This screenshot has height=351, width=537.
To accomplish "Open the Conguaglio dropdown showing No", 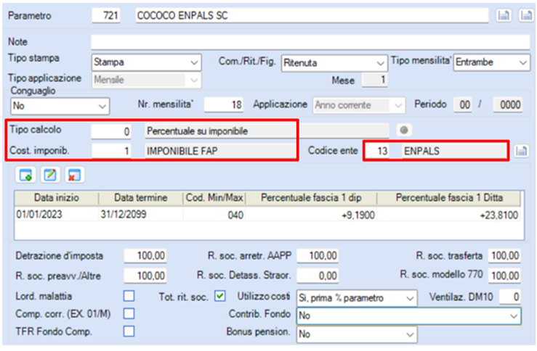I will click(60, 106).
